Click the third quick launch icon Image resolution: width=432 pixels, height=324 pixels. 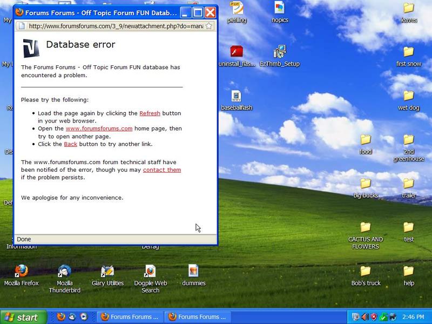[x=84, y=316]
